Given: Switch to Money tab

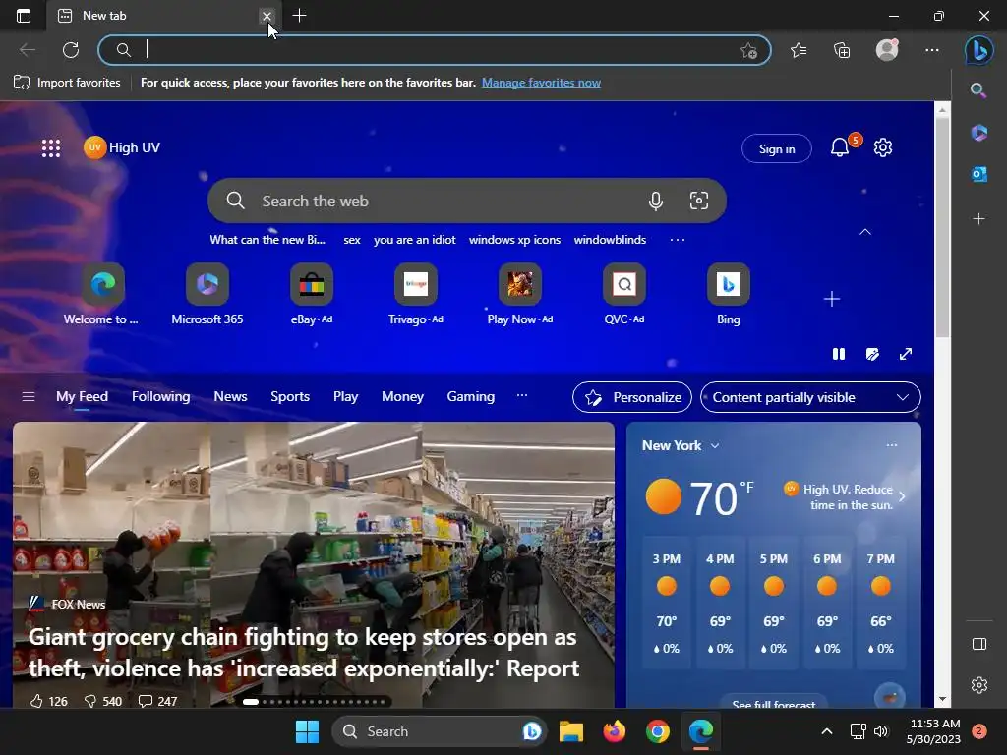Looking at the screenshot, I should point(402,397).
